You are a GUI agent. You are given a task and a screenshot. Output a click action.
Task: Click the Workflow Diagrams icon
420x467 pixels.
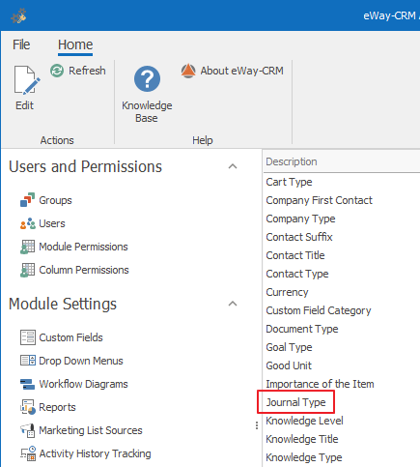[x=27, y=384]
